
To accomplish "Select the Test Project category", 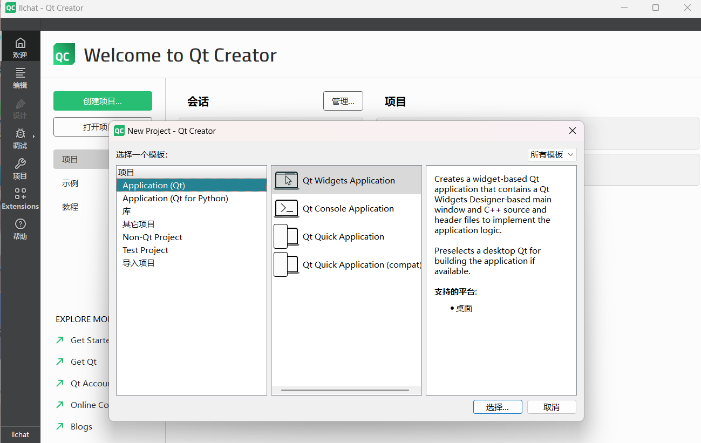I will pyautogui.click(x=192, y=250).
